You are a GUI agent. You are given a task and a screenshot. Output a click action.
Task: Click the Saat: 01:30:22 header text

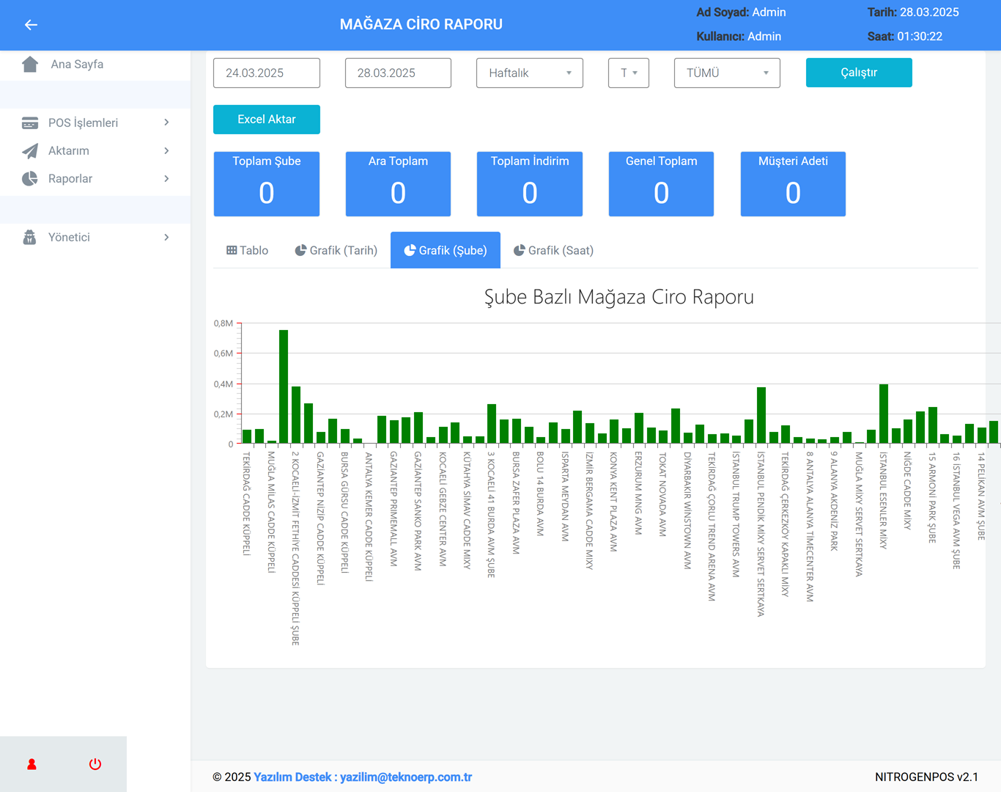[x=905, y=37]
